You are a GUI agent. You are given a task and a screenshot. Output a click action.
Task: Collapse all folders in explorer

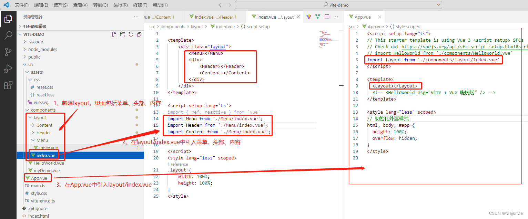click(x=139, y=34)
